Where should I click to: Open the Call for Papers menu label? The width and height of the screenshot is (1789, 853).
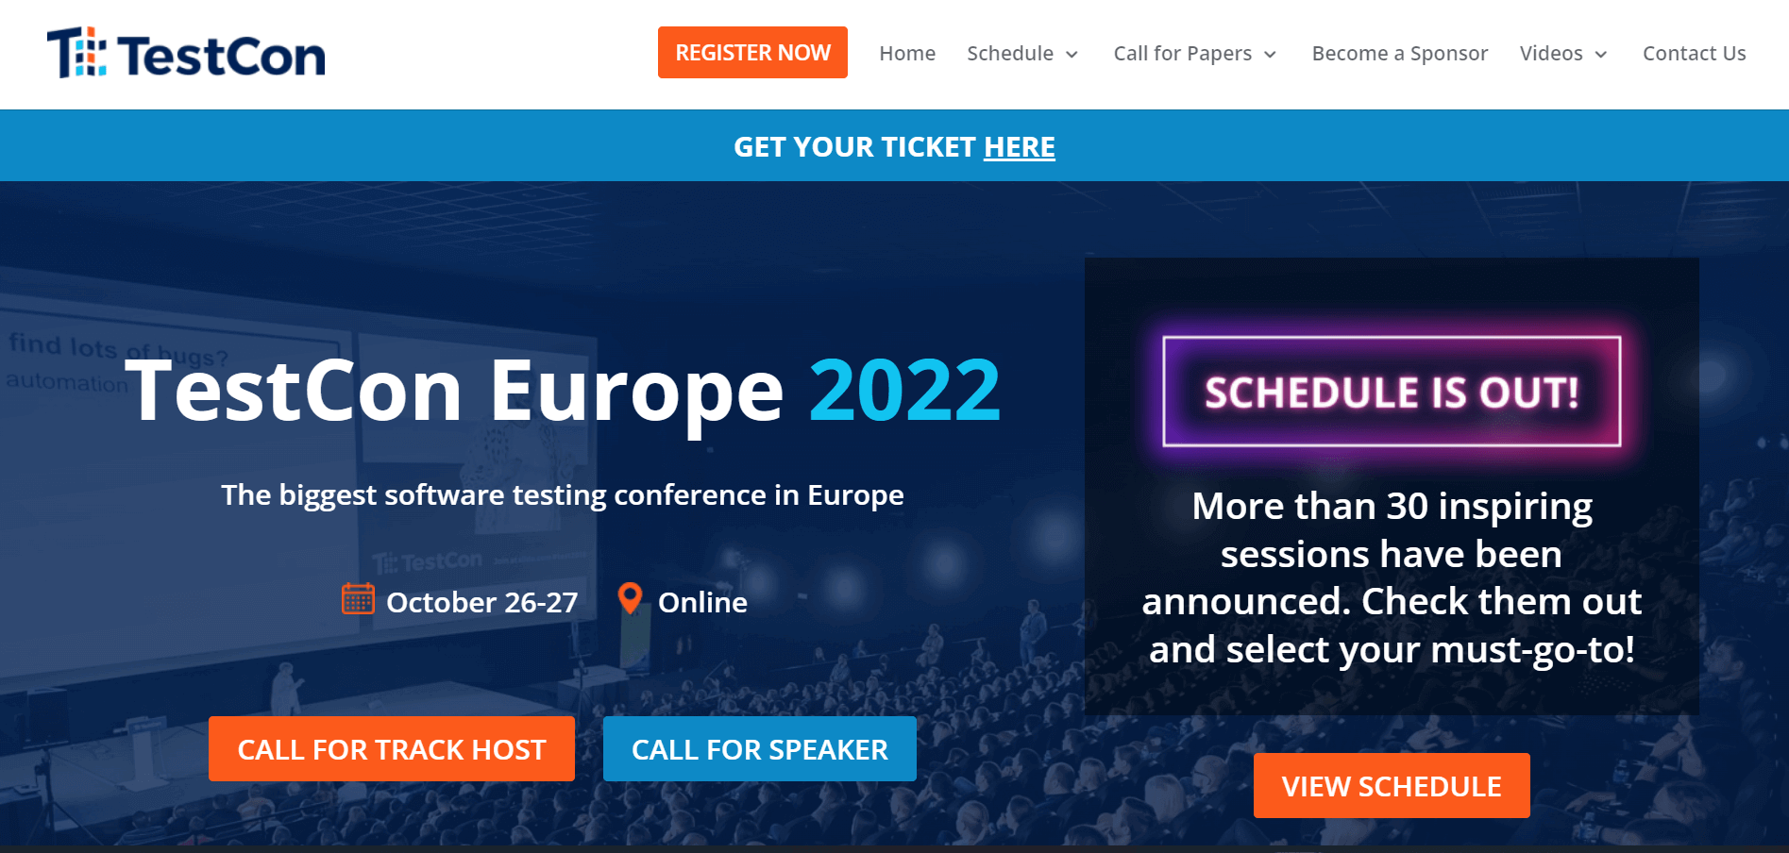click(1182, 54)
